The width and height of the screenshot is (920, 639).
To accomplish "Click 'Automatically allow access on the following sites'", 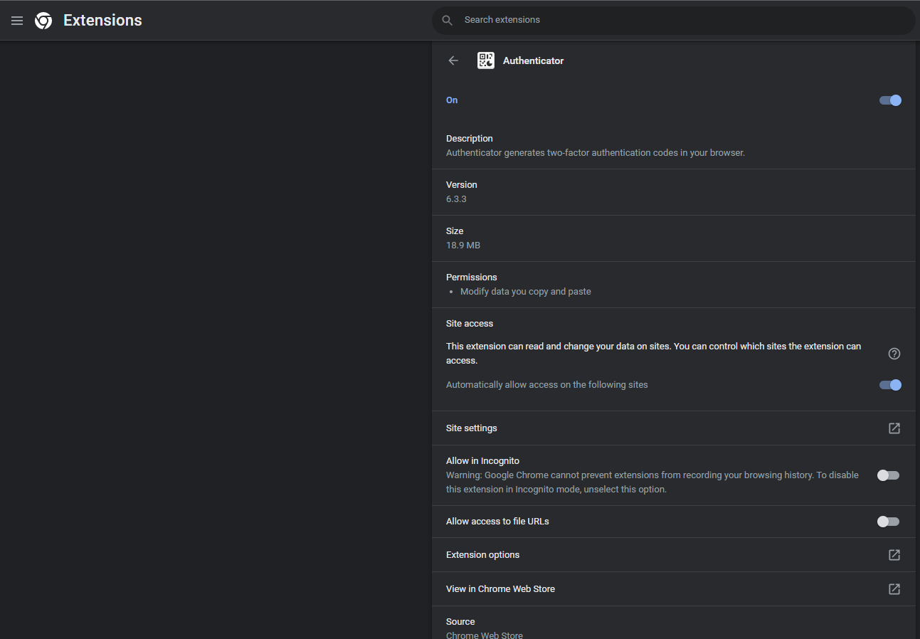I will (x=547, y=385).
